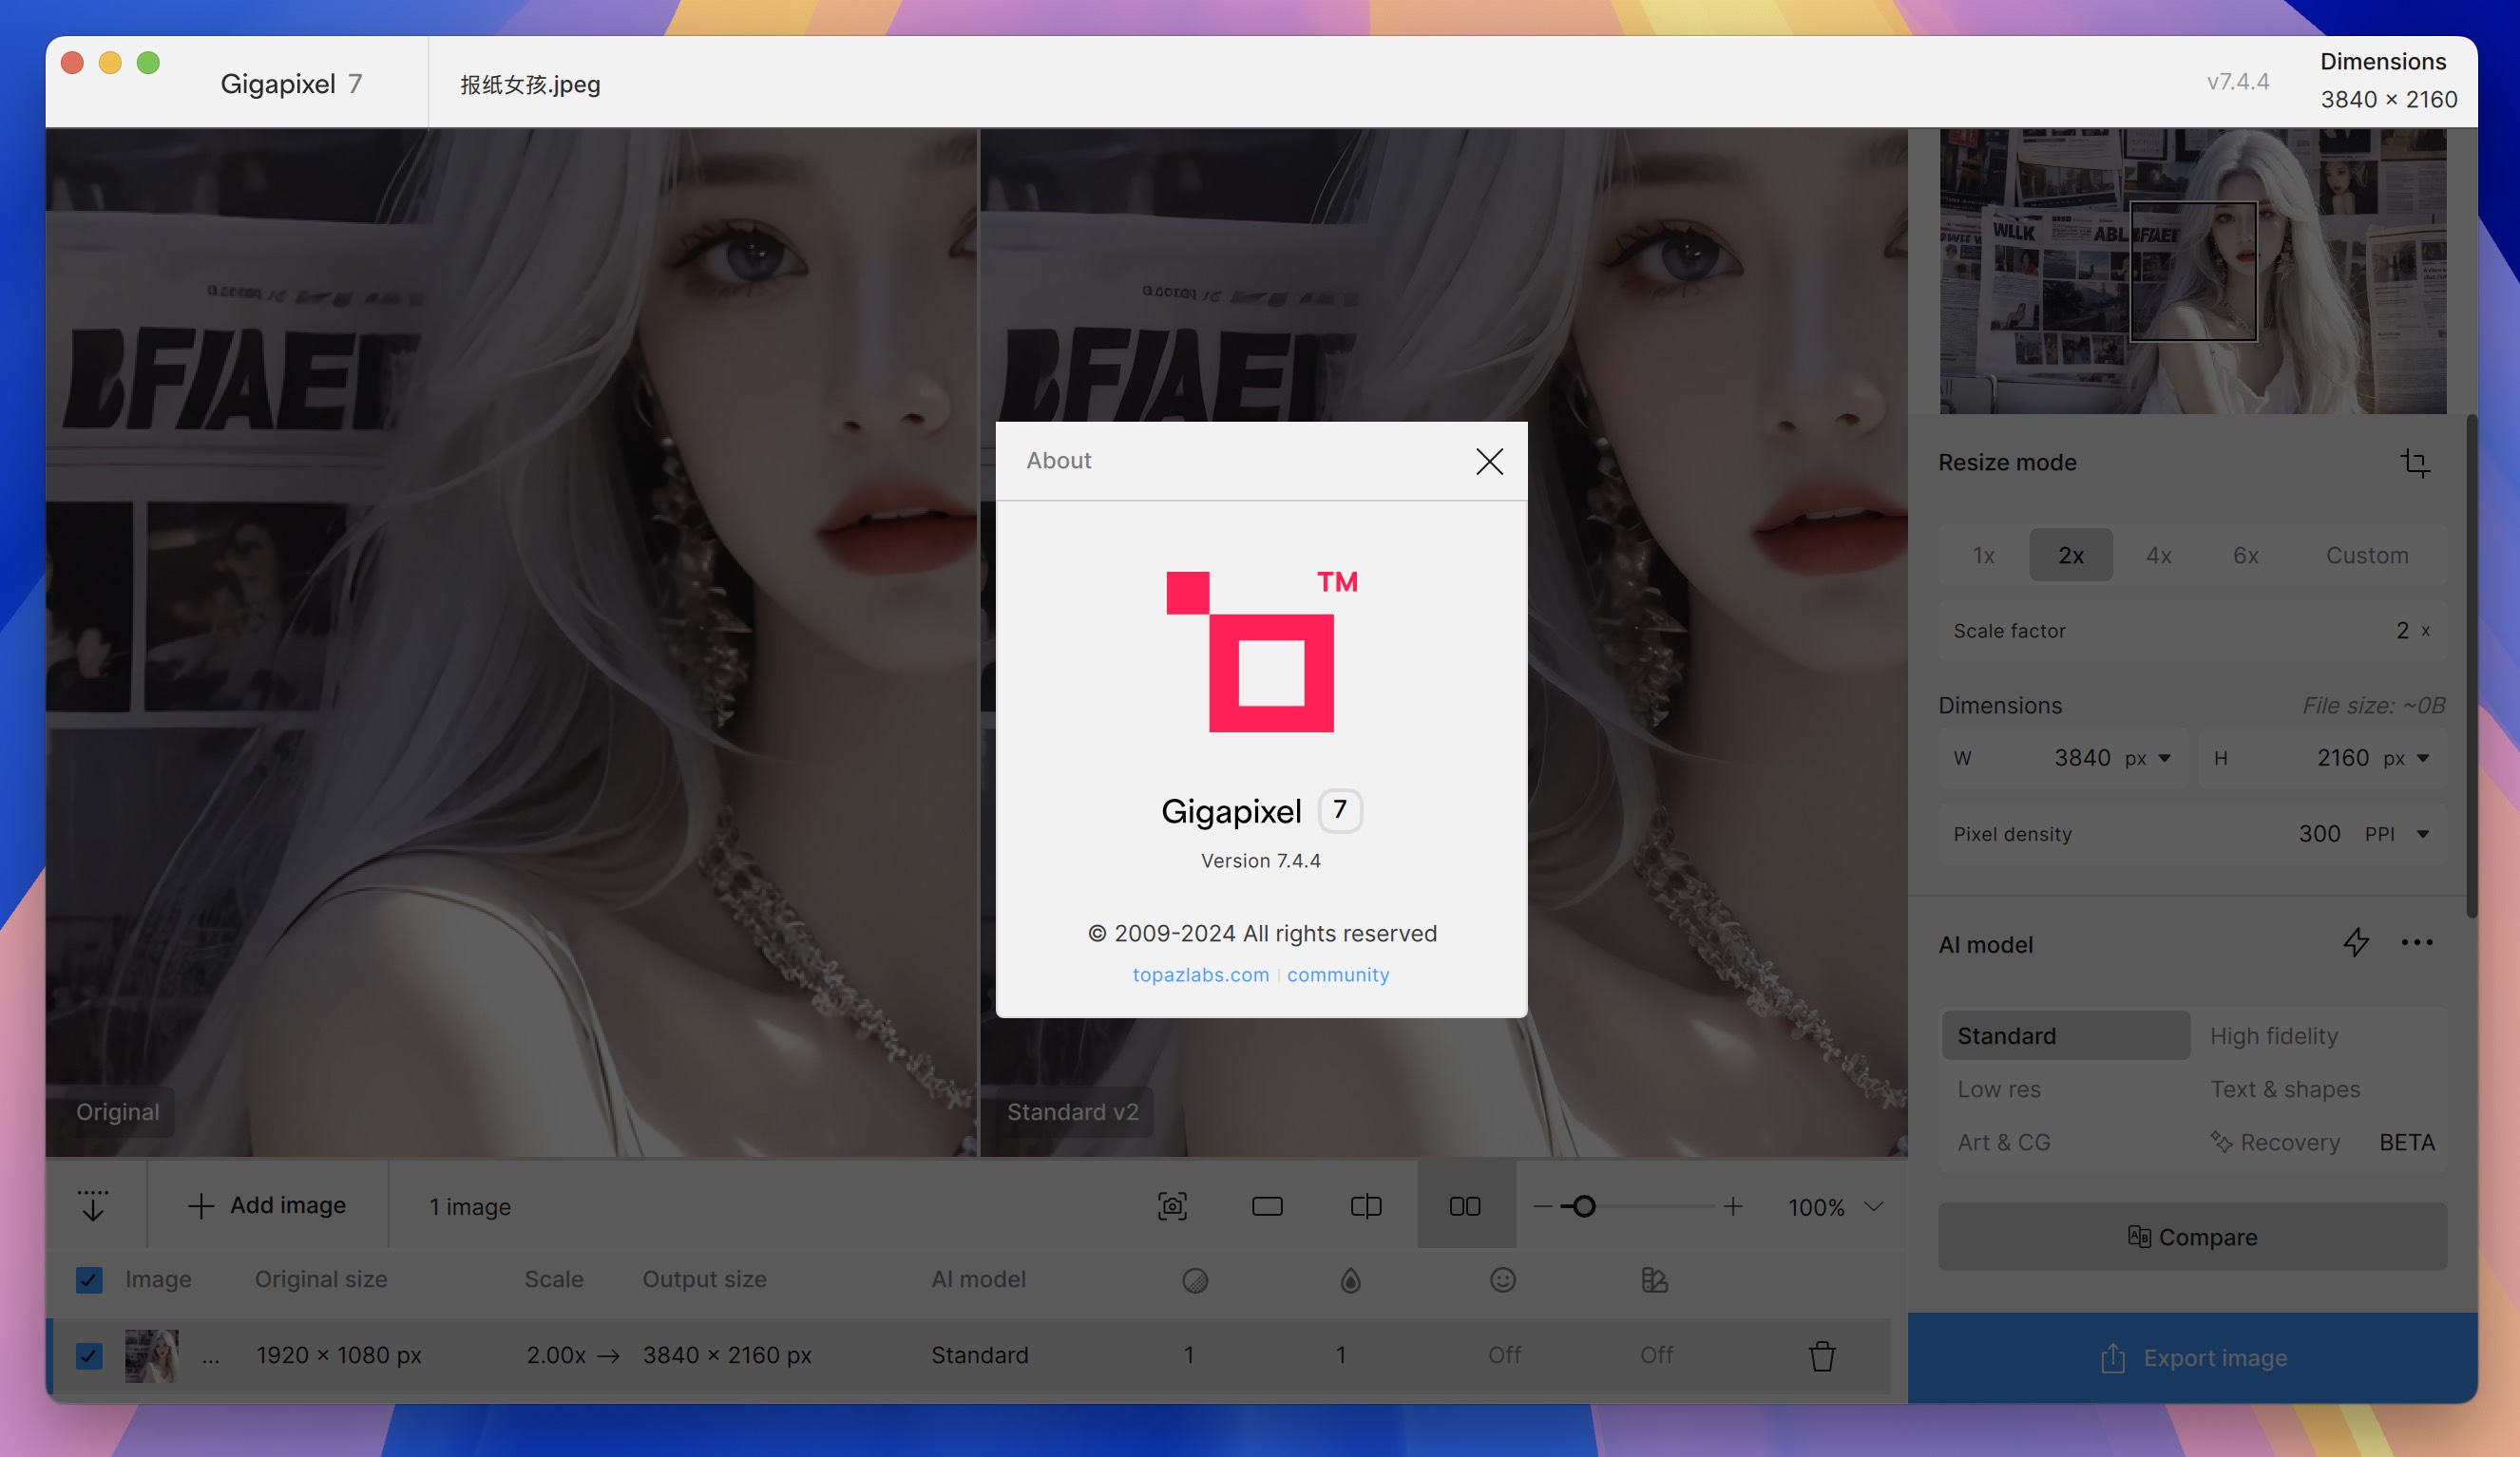
Task: Open the AI model more options menu
Action: [x=2417, y=942]
